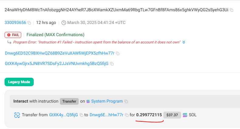Open full address GtXK4ywGjrx5JN8VR7...
Image resolution: width=240 pixels, height=129 pixels.
tap(57, 63)
